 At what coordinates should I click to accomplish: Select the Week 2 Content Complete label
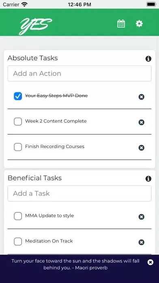[x=56, y=121]
